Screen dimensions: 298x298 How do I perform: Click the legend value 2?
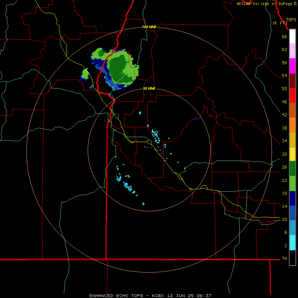(285, 246)
